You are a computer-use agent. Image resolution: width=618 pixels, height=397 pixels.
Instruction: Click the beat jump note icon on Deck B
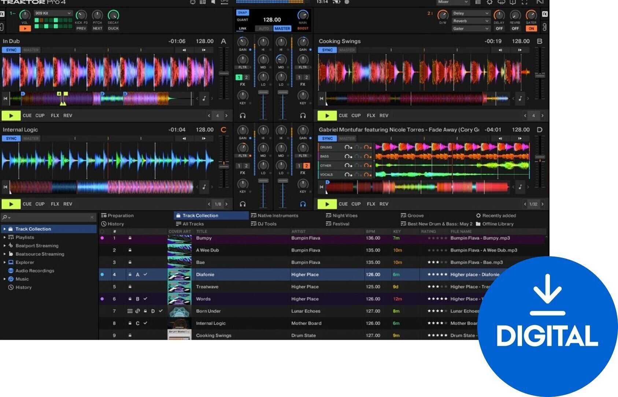(521, 98)
